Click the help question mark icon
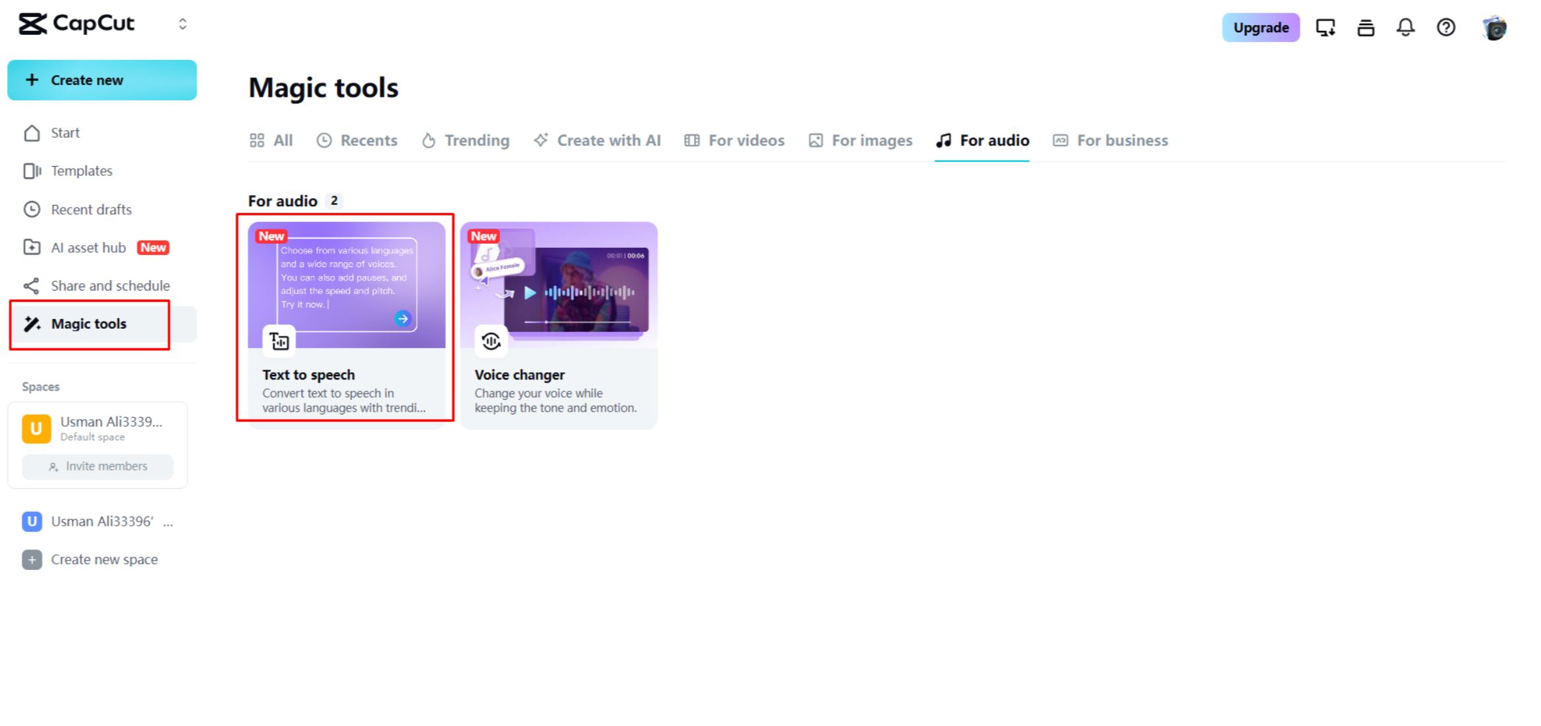Image resolution: width=1541 pixels, height=726 pixels. tap(1446, 28)
